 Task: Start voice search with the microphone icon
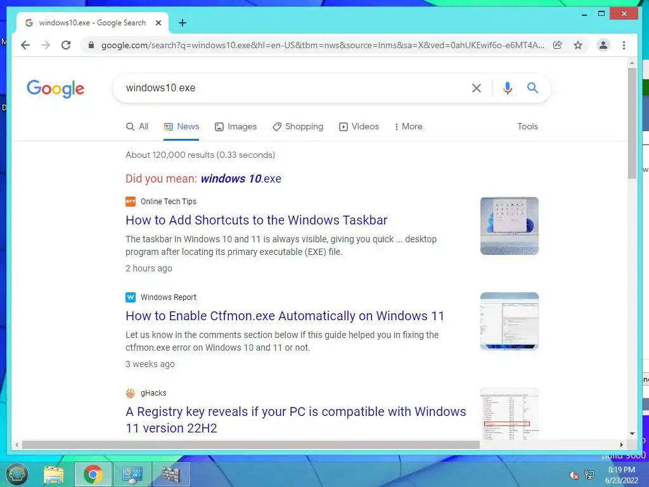pyautogui.click(x=508, y=88)
